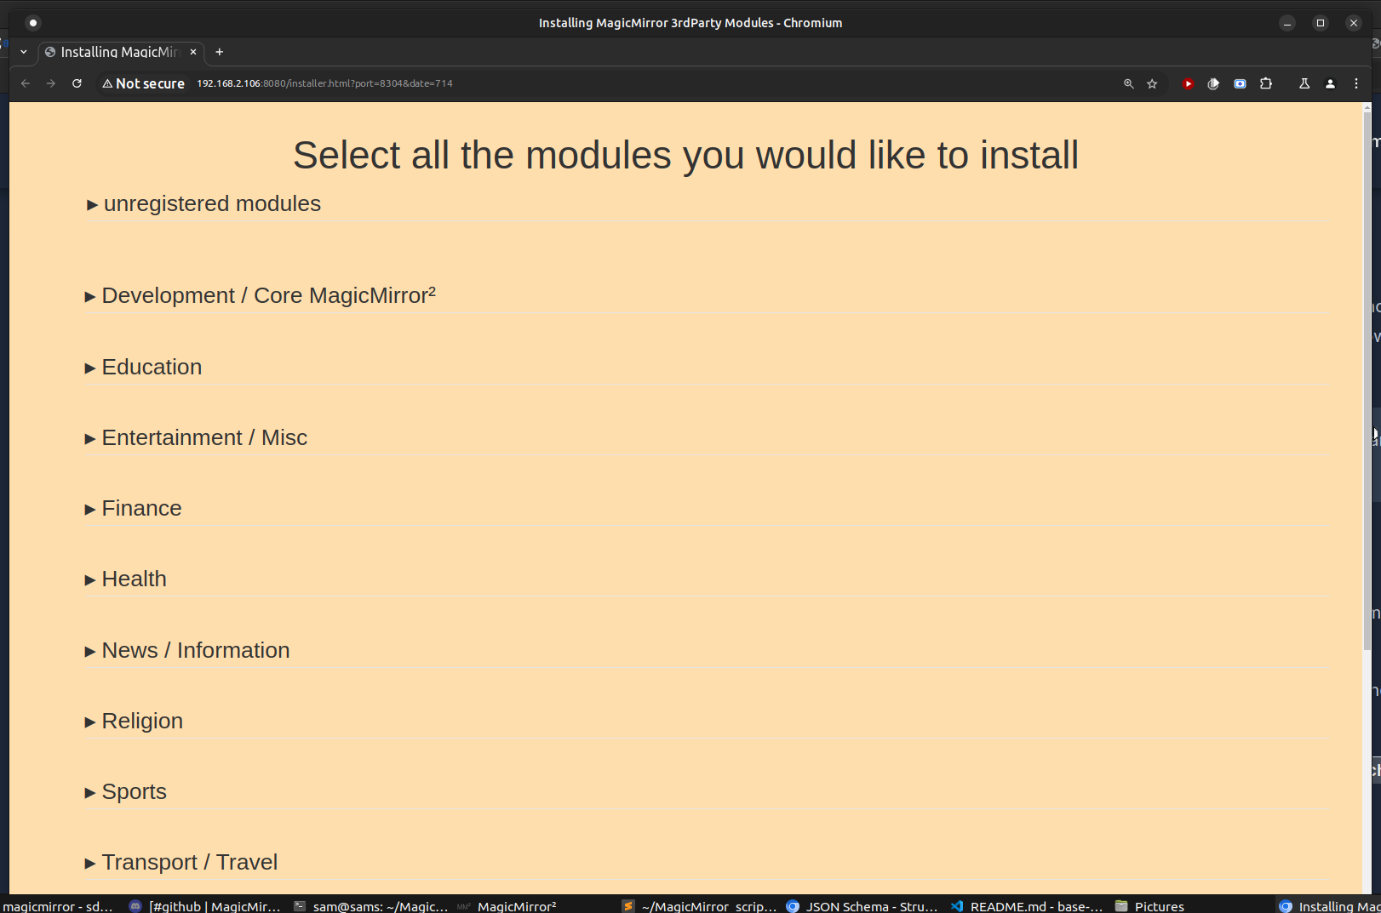Open the tab search dropdown
The width and height of the screenshot is (1381, 913).
(x=24, y=52)
